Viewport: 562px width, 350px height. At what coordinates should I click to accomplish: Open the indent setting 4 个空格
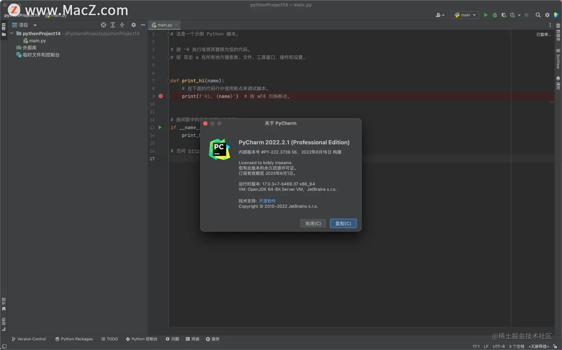[x=516, y=346]
